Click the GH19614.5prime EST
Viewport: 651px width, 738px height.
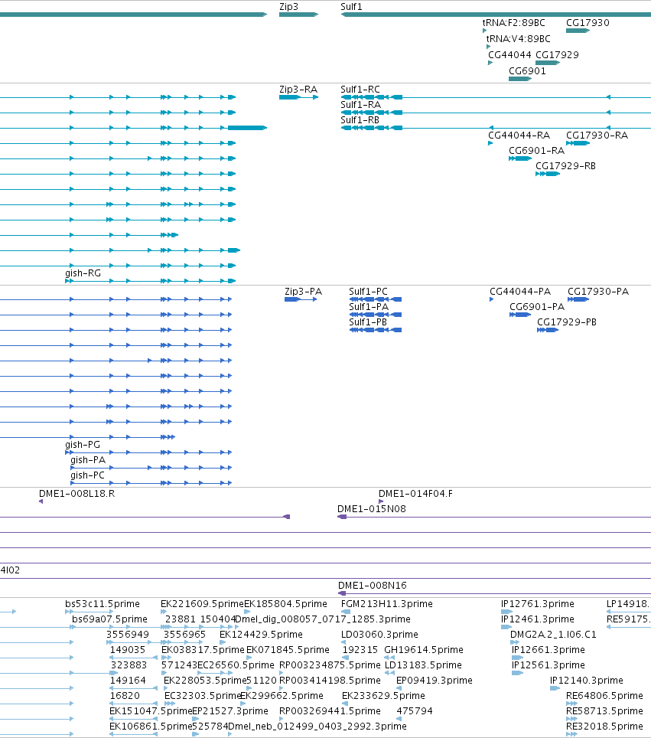[x=389, y=658]
